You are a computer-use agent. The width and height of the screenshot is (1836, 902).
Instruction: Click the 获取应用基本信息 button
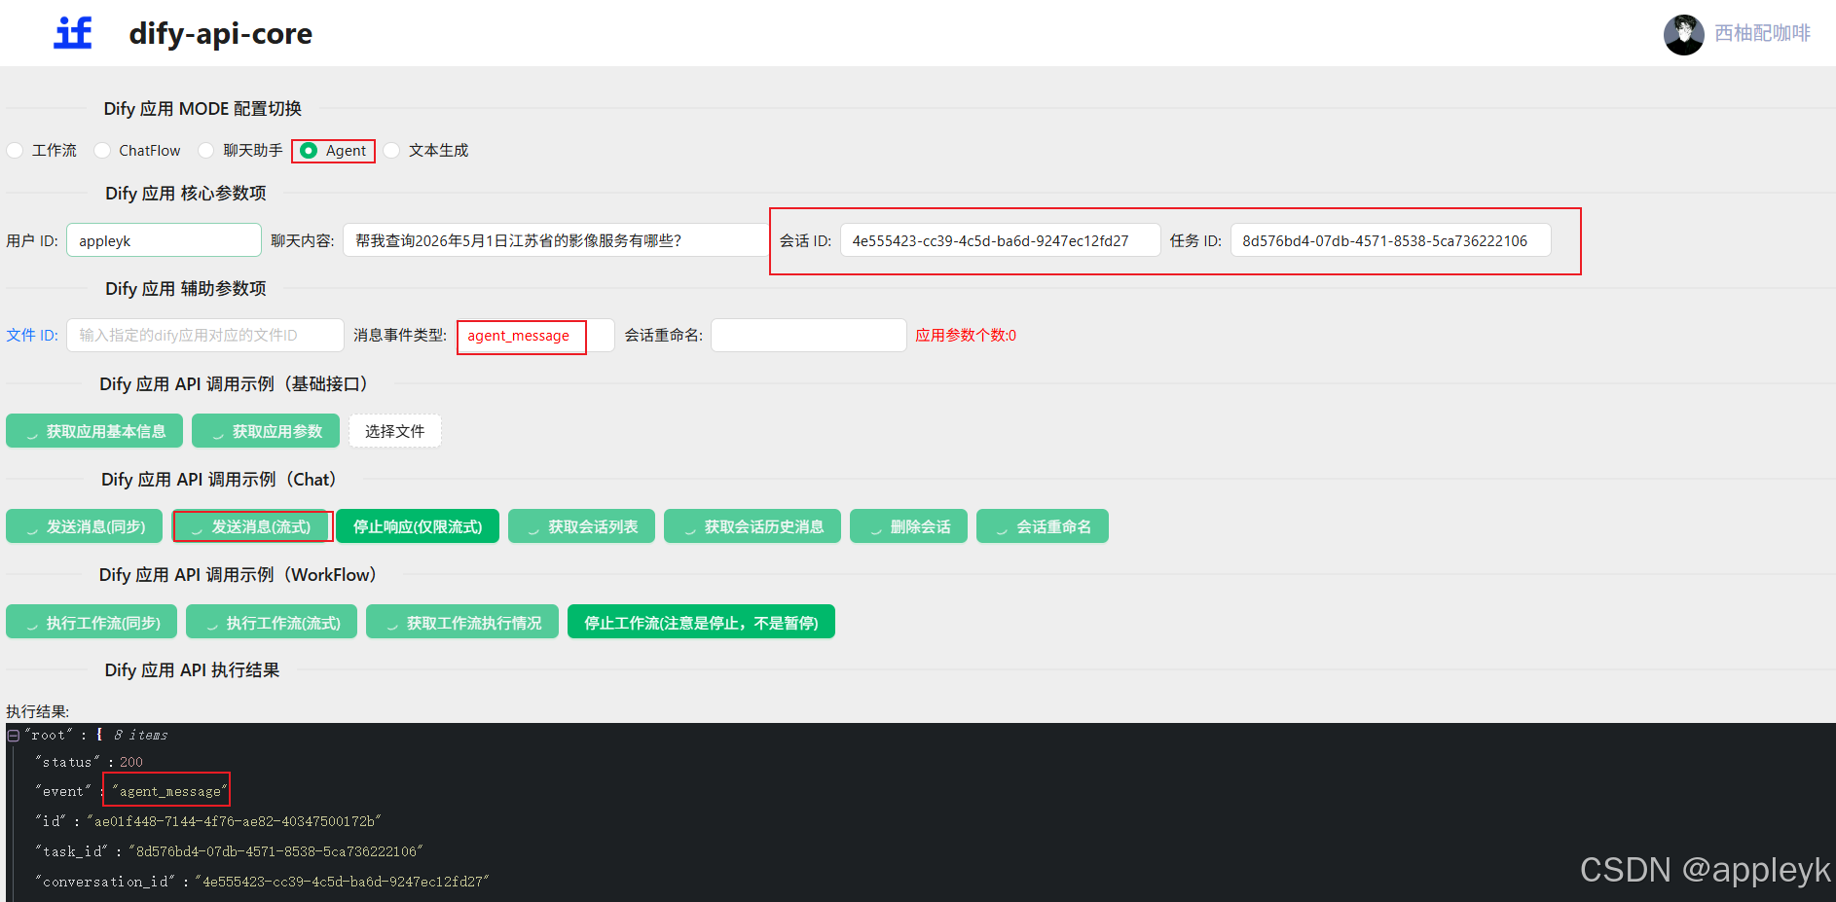94,431
